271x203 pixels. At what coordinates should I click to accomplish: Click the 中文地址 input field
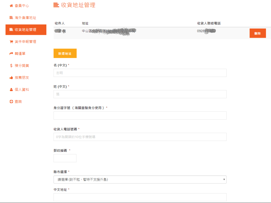pos(140,197)
